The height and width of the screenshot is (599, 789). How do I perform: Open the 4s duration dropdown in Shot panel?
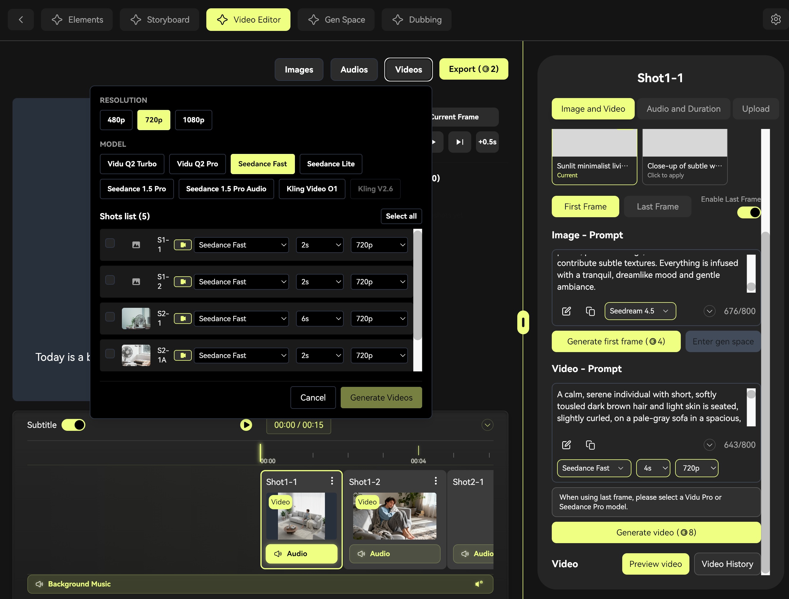653,468
